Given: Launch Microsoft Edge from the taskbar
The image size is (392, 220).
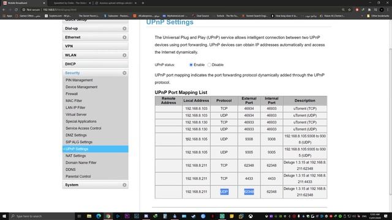Looking at the screenshot, I should 99,216.
